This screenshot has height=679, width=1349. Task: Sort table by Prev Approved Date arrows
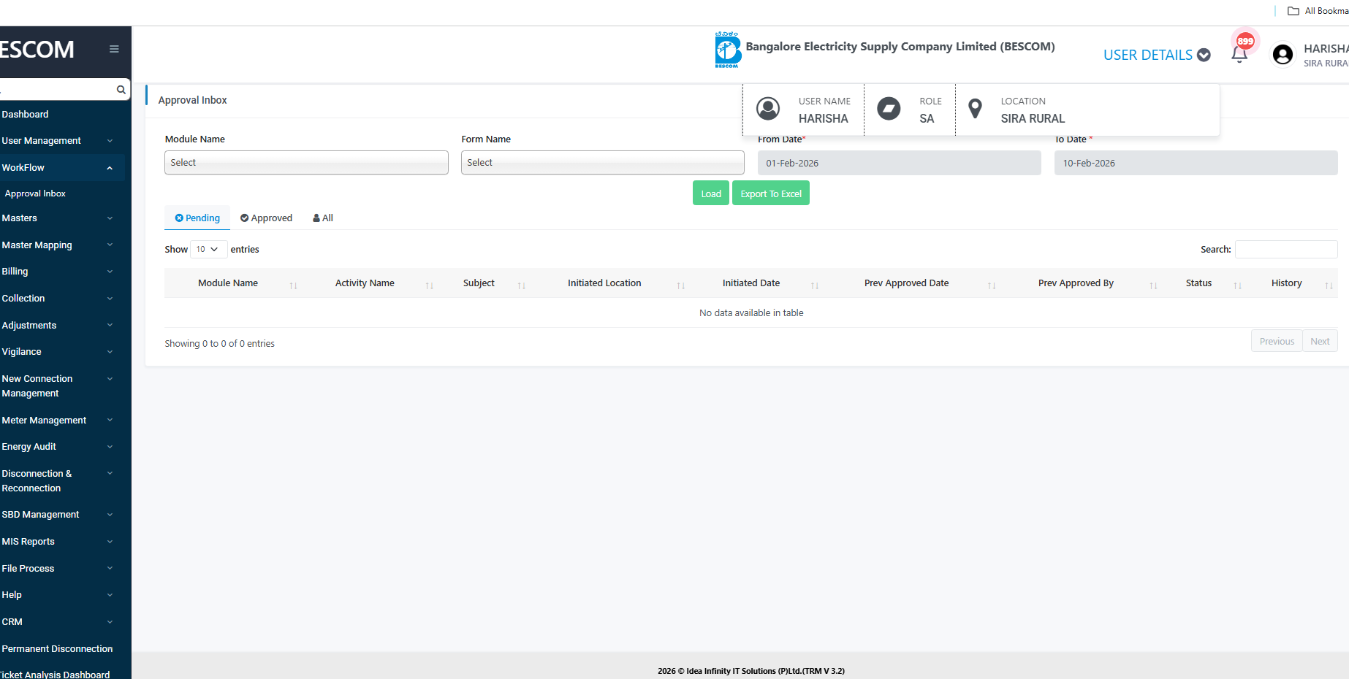[x=992, y=285]
